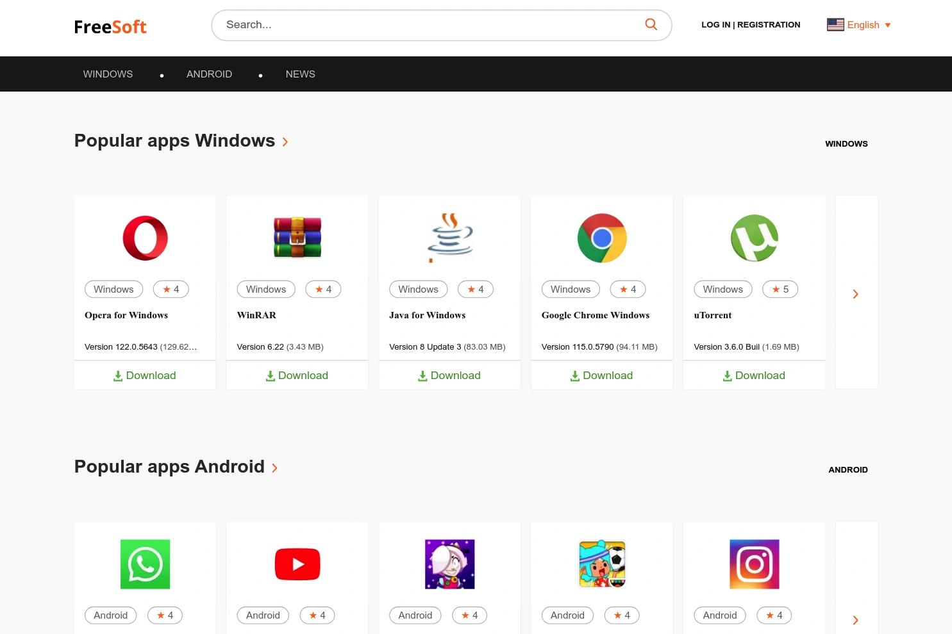Open the WINDOWS navigation menu item
Screen dimensions: 952x634
[108, 74]
